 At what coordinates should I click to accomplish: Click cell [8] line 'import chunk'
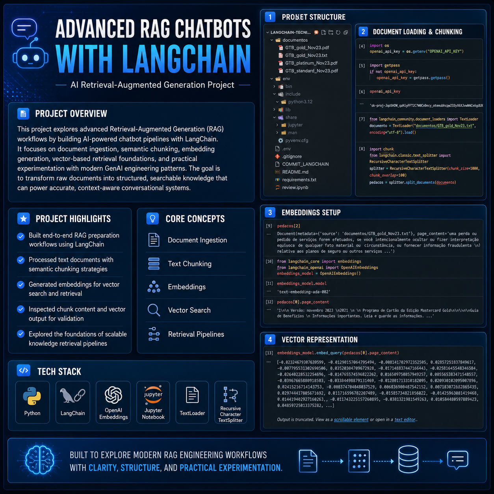pos(382,149)
